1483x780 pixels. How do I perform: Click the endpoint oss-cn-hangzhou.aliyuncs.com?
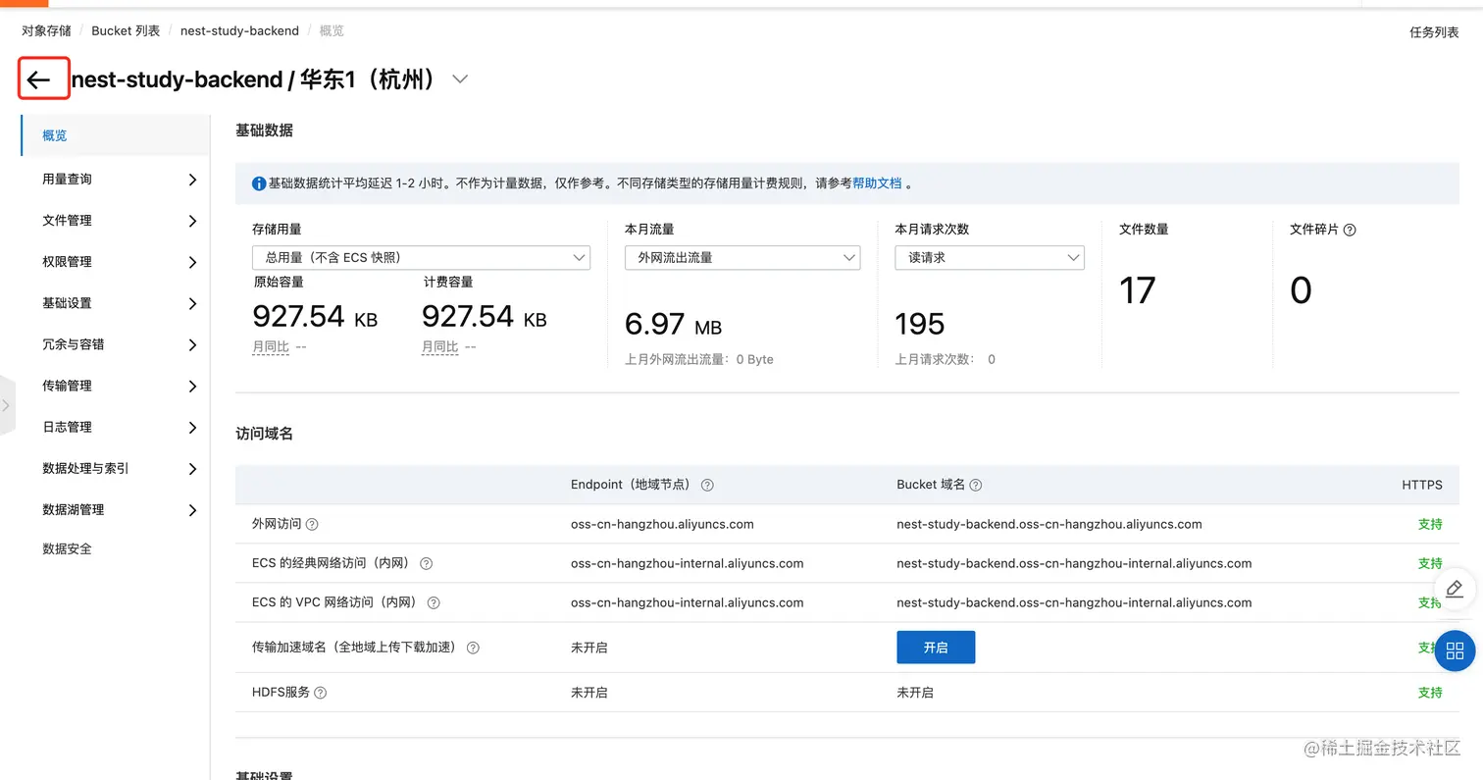tap(662, 524)
